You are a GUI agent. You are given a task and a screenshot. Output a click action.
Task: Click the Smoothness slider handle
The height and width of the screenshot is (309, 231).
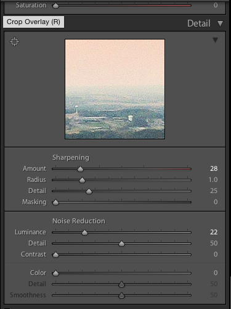[x=121, y=295]
